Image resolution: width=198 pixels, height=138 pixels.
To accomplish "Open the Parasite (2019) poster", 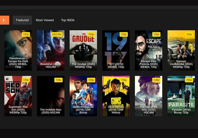I will tap(181, 96).
